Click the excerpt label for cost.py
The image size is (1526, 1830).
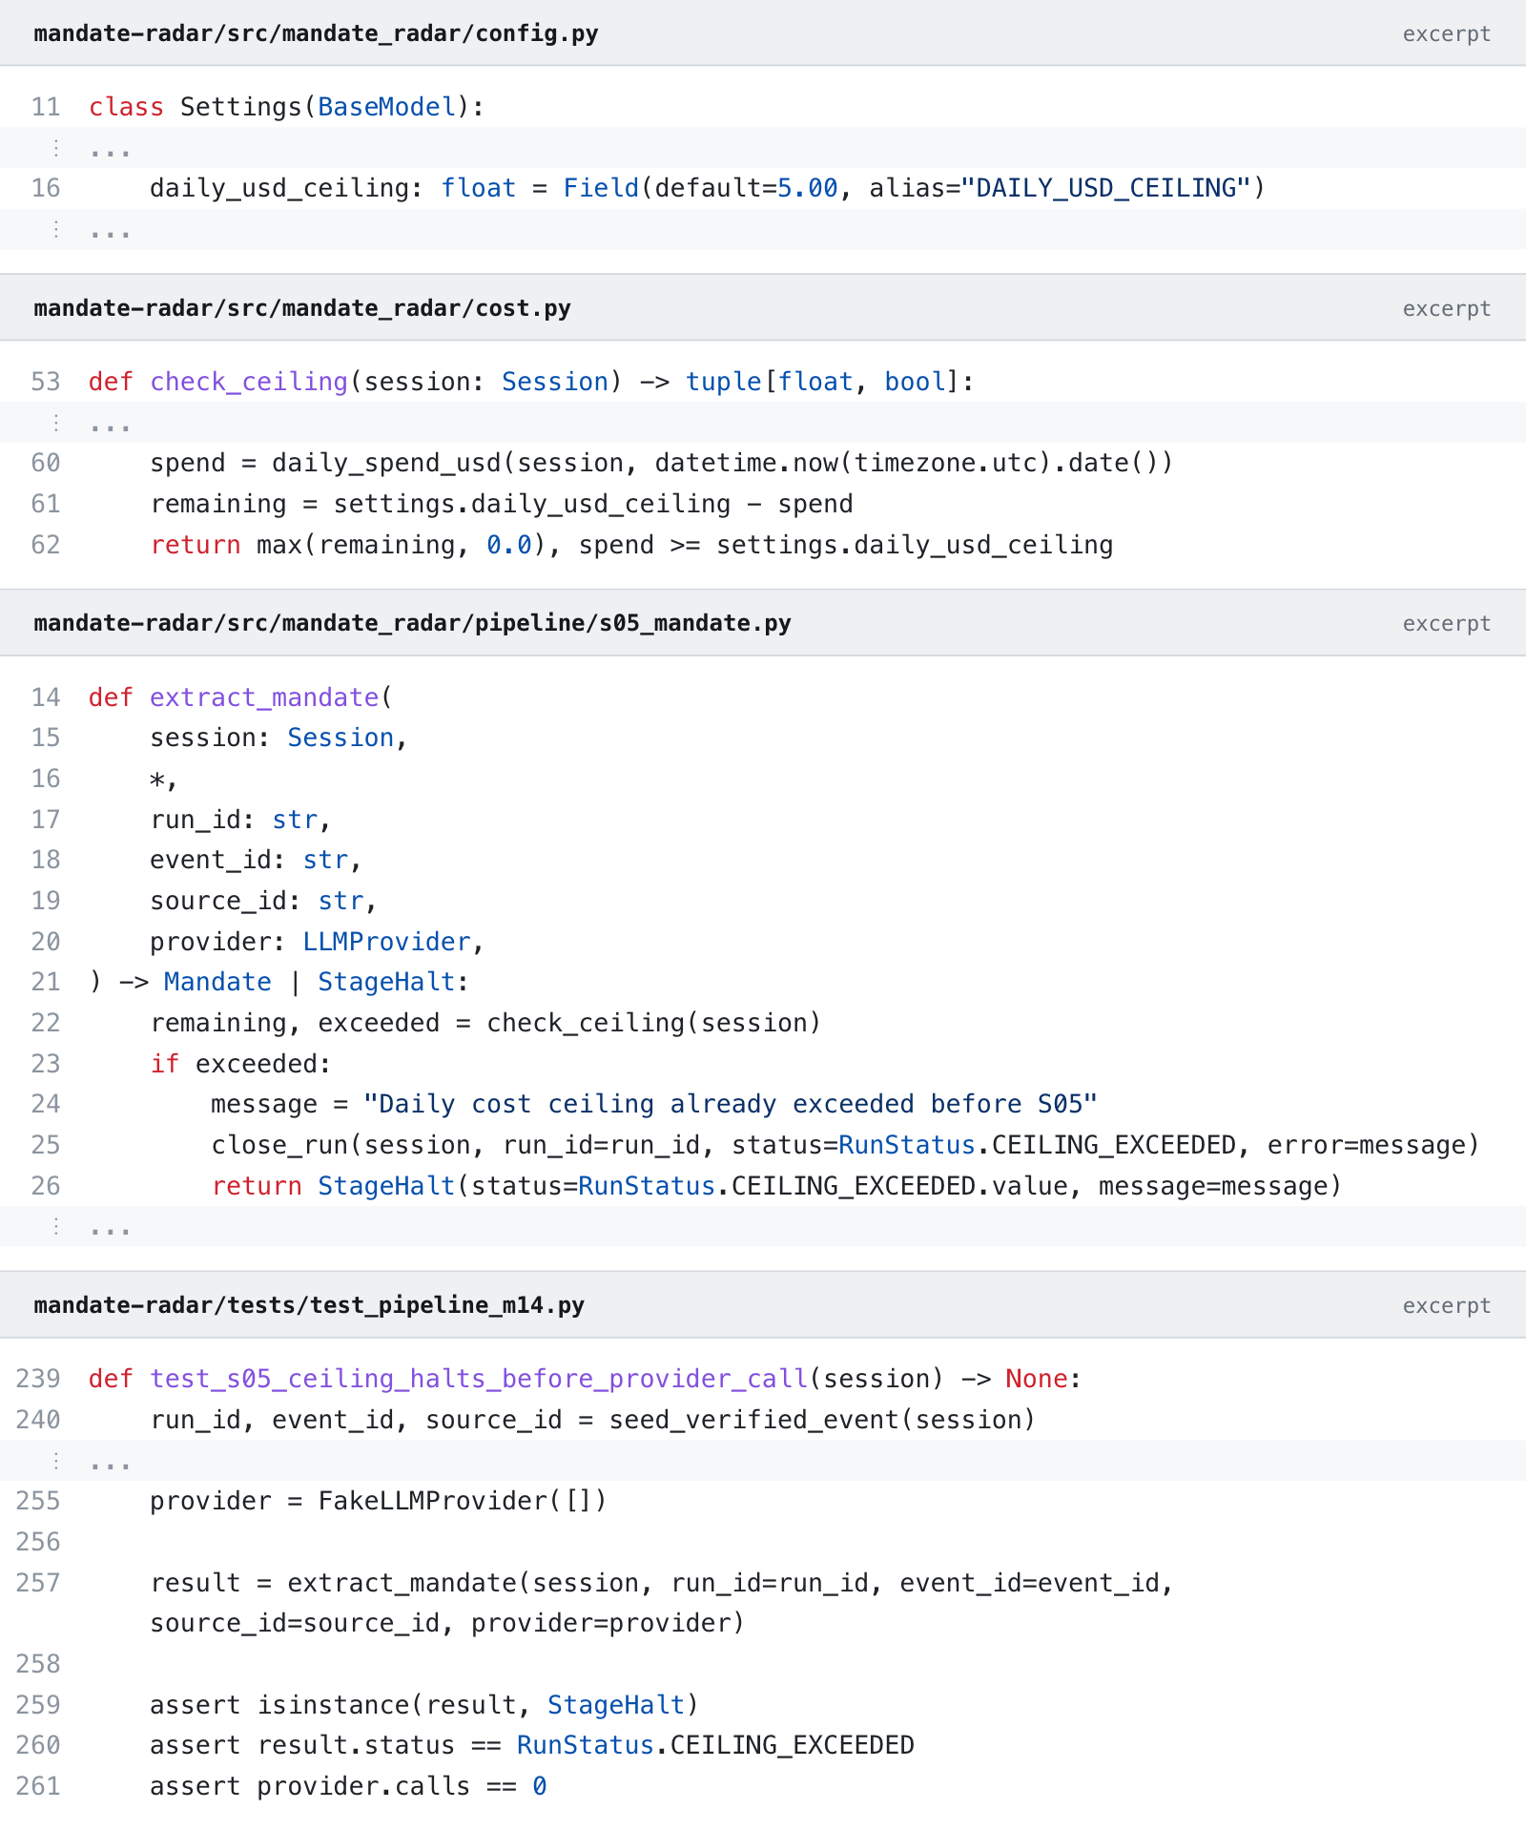coord(1446,308)
